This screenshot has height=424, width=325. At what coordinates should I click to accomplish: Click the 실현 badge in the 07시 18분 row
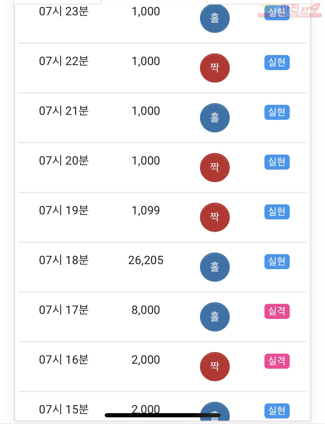click(x=277, y=262)
